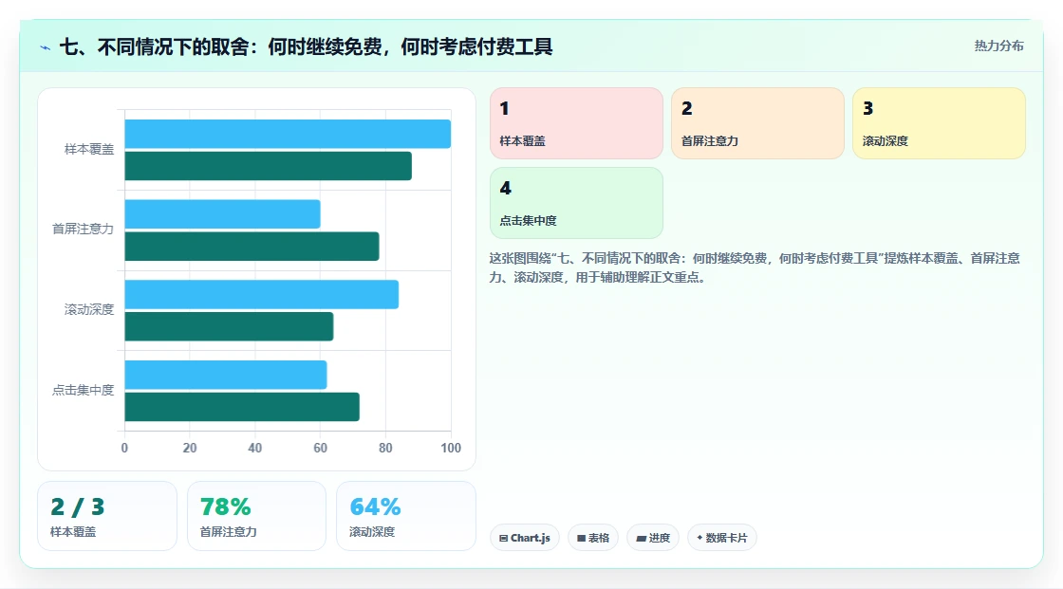Click the blue bar for 滚动深度
Image resolution: width=1063 pixels, height=589 pixels.
(262, 294)
